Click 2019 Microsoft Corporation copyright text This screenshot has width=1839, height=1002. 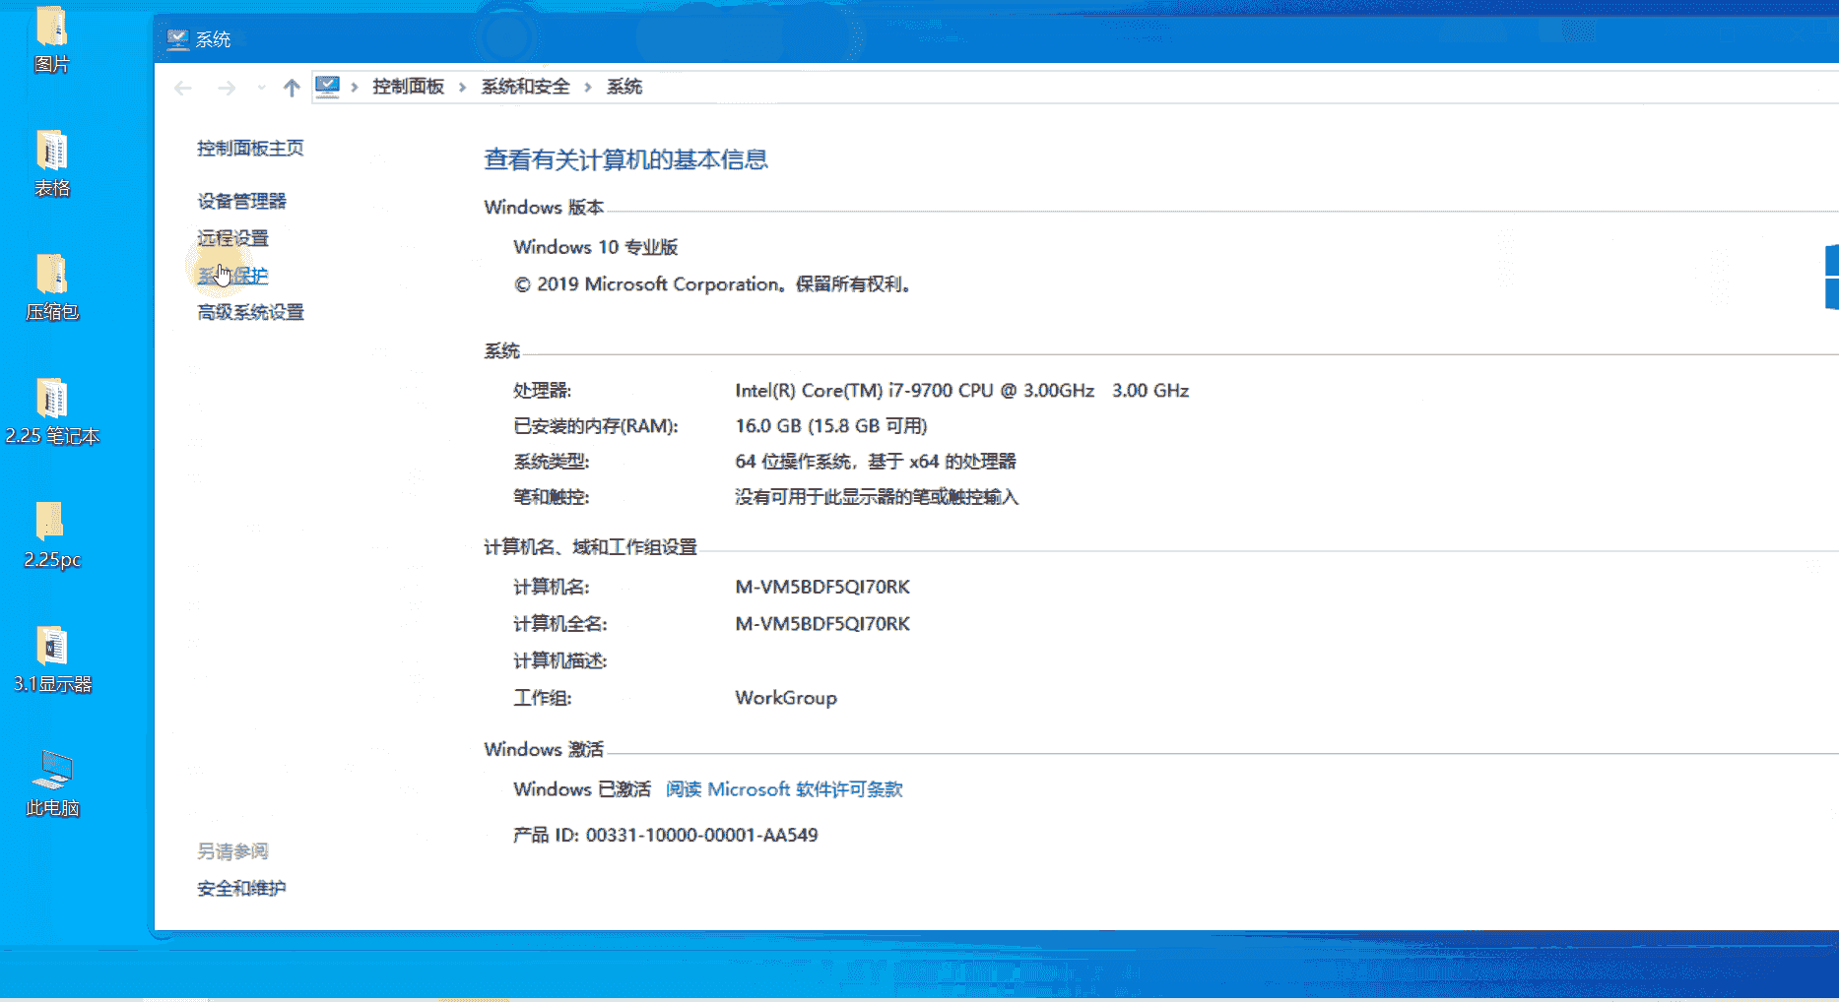(714, 284)
